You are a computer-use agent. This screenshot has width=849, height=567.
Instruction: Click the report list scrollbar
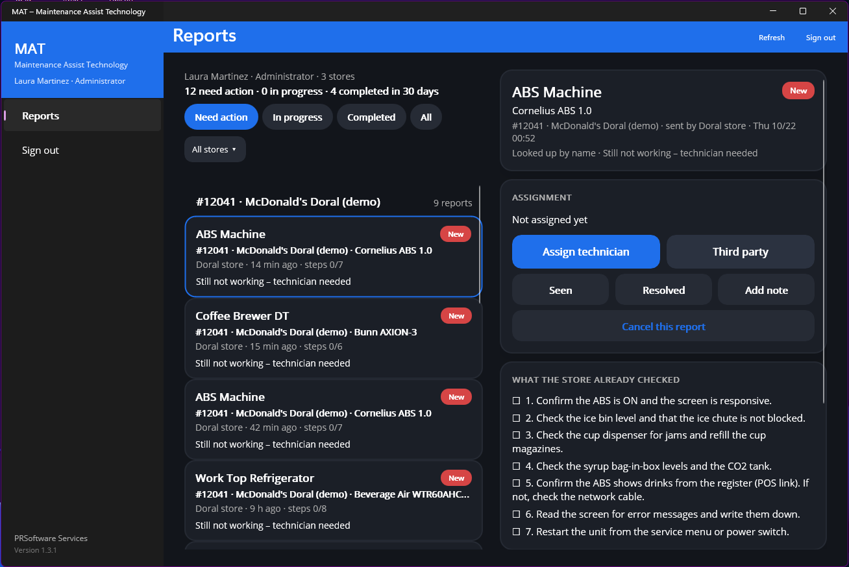click(x=480, y=245)
